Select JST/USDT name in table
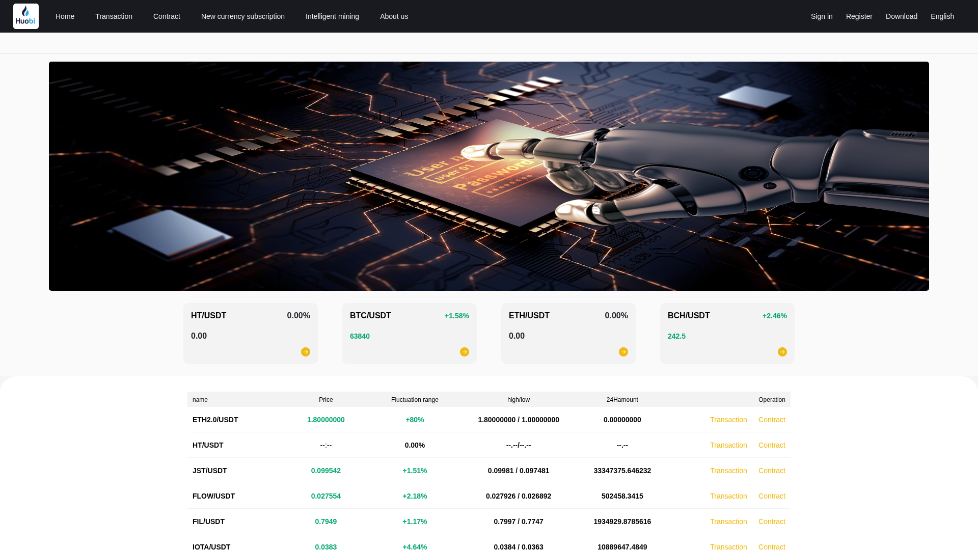The image size is (978, 550). point(209,471)
